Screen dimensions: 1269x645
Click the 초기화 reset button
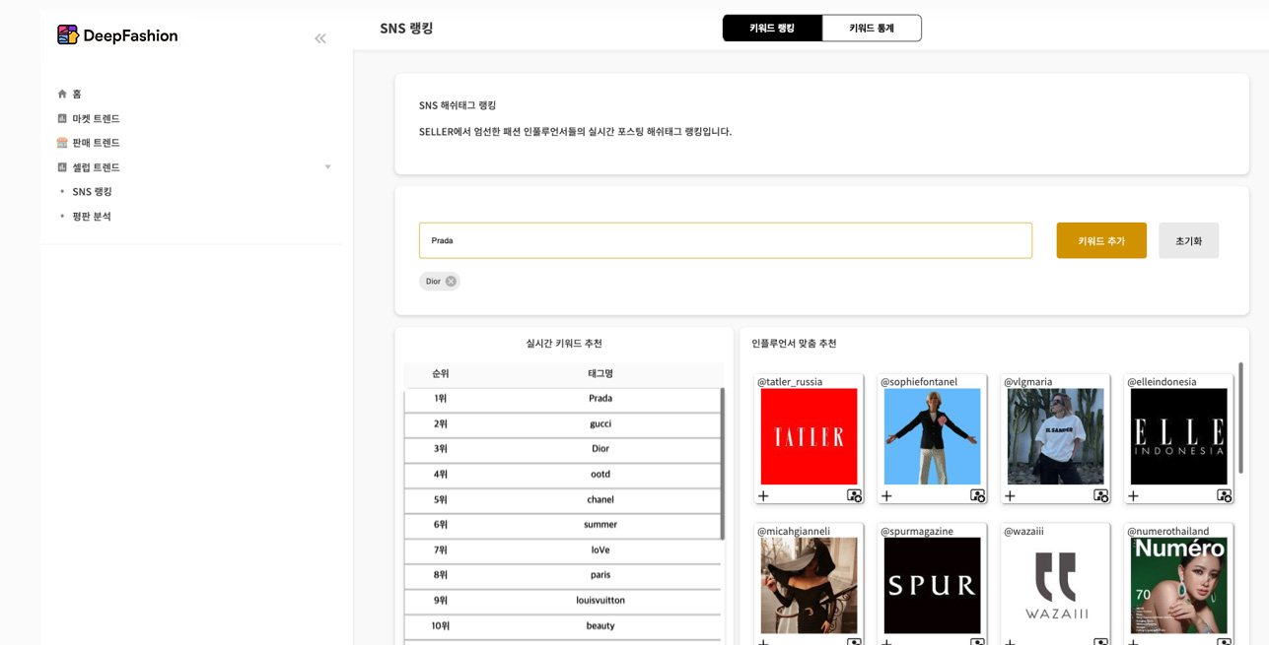point(1188,240)
